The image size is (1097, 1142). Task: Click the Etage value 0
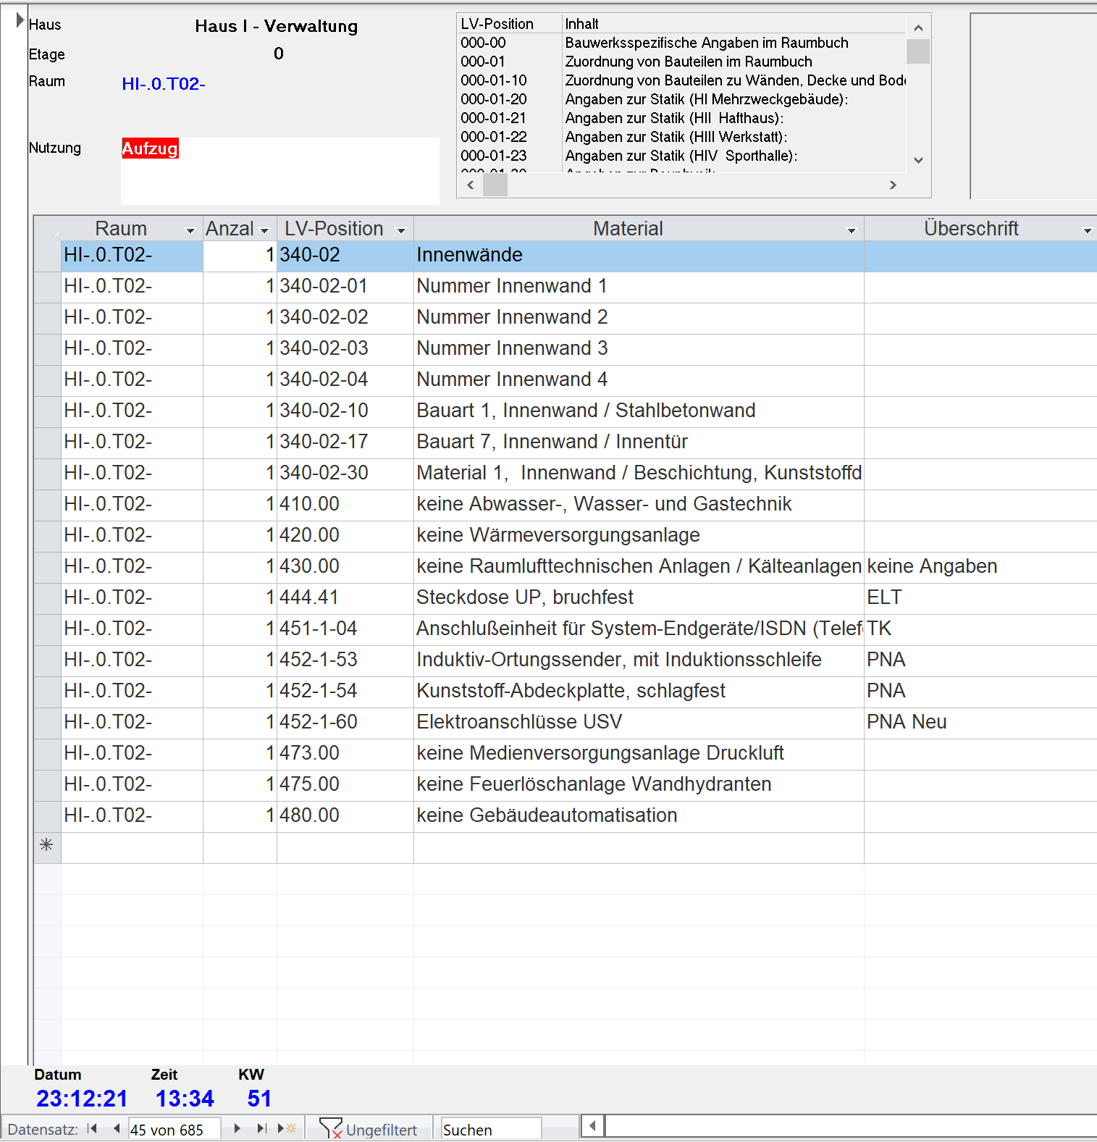[279, 54]
